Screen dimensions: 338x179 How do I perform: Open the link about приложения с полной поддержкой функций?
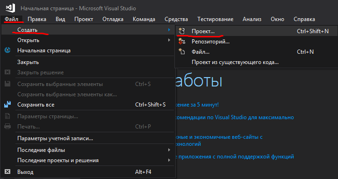click(235, 157)
